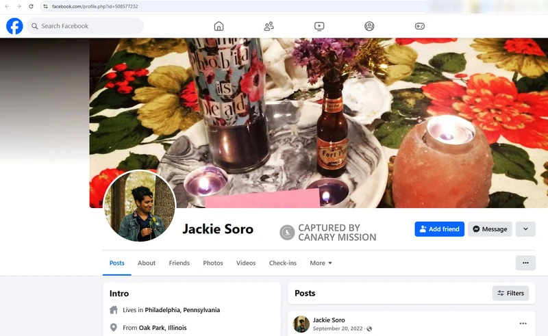This screenshot has width=548, height=336.
Task: Open the Friends icon in top navigation
Action: point(269,26)
